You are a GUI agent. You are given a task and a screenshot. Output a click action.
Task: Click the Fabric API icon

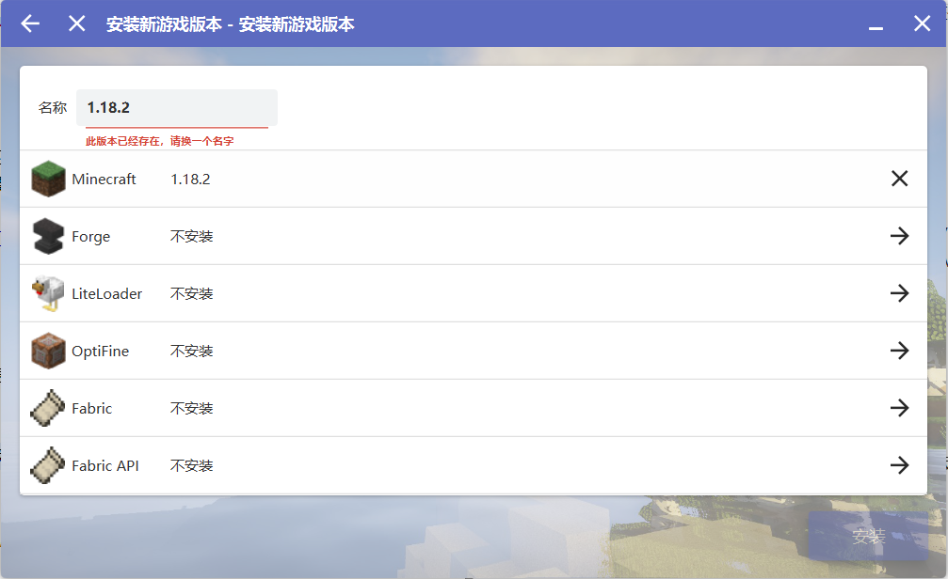[x=48, y=465]
